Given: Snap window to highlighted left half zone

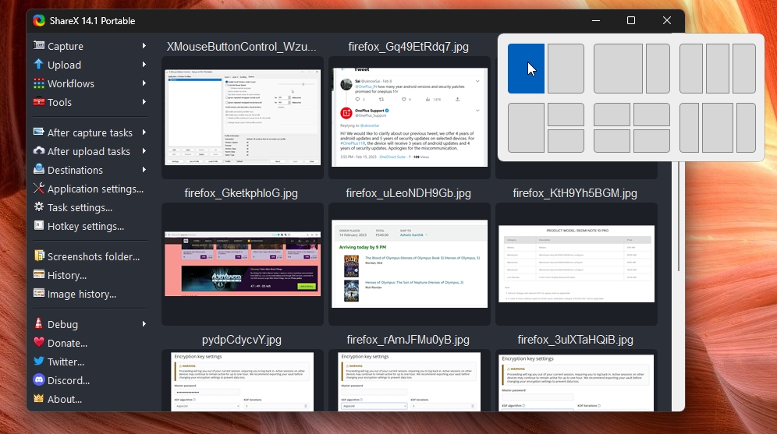Looking at the screenshot, I should 526,69.
